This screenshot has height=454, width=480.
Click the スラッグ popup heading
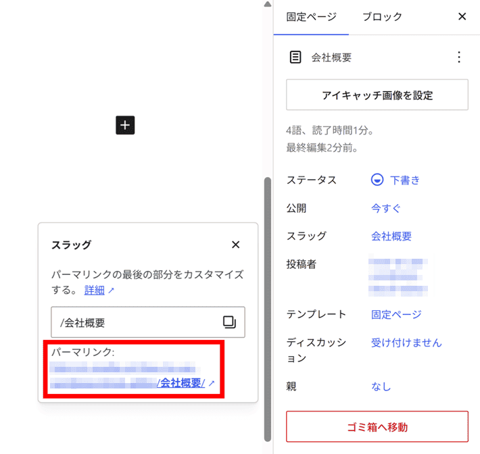pos(71,245)
